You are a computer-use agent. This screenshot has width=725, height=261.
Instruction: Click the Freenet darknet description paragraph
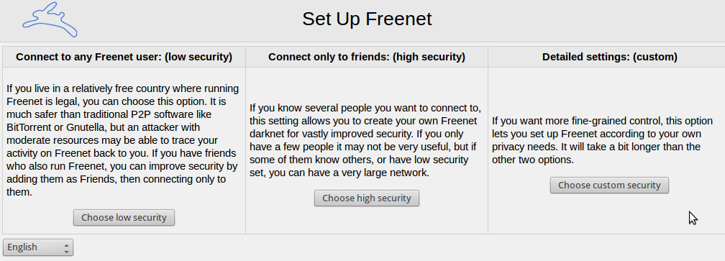(365, 140)
